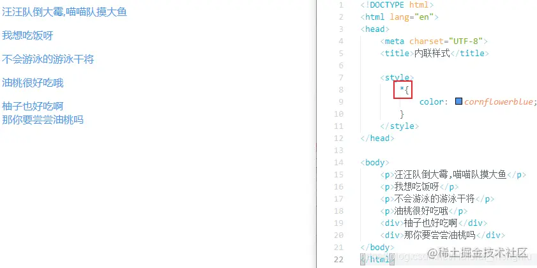
Task: Click the rendered paragraph 我想吃饭呀
Action: [x=27, y=35]
